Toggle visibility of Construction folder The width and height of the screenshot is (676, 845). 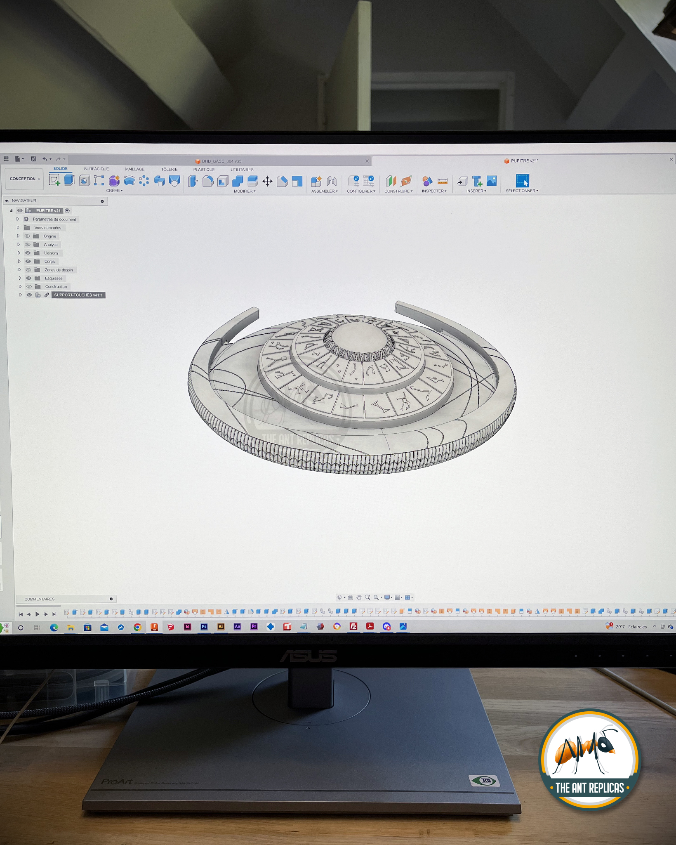(29, 286)
